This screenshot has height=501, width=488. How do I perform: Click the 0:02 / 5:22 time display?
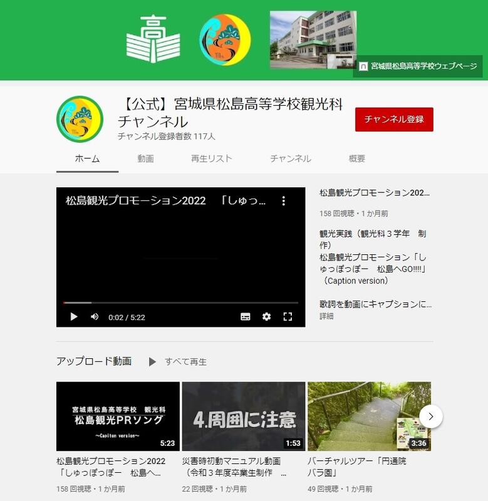127,318
